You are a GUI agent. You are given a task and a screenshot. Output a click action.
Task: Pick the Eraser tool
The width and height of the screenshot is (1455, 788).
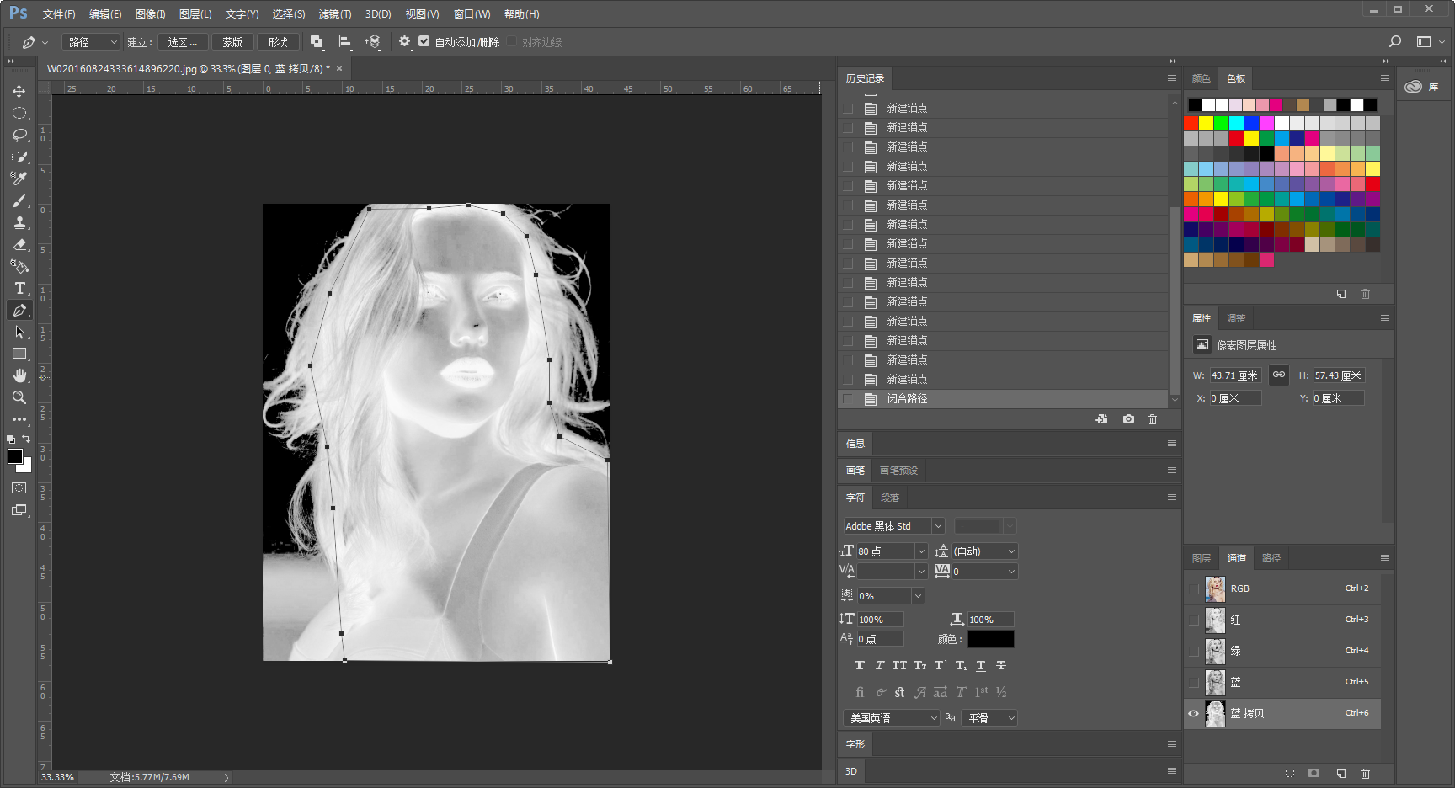[19, 244]
